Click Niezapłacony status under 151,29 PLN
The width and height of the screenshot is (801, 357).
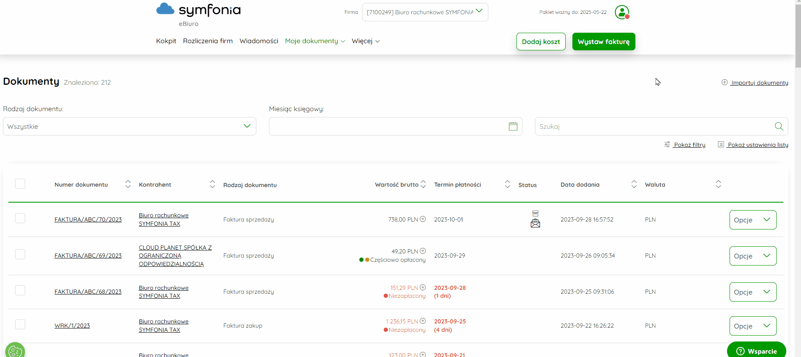(x=407, y=296)
